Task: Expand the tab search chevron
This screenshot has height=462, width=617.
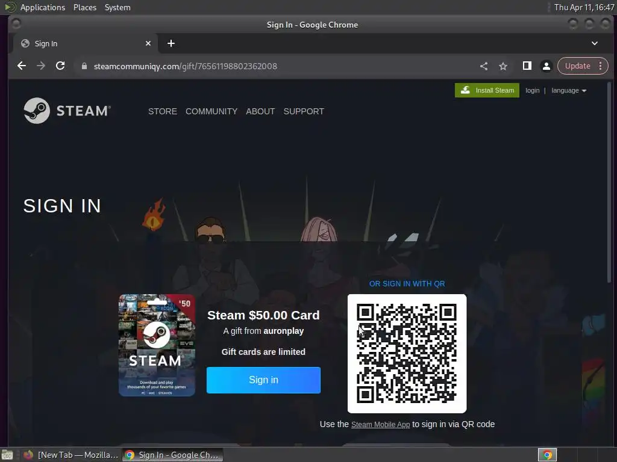Action: 595,43
